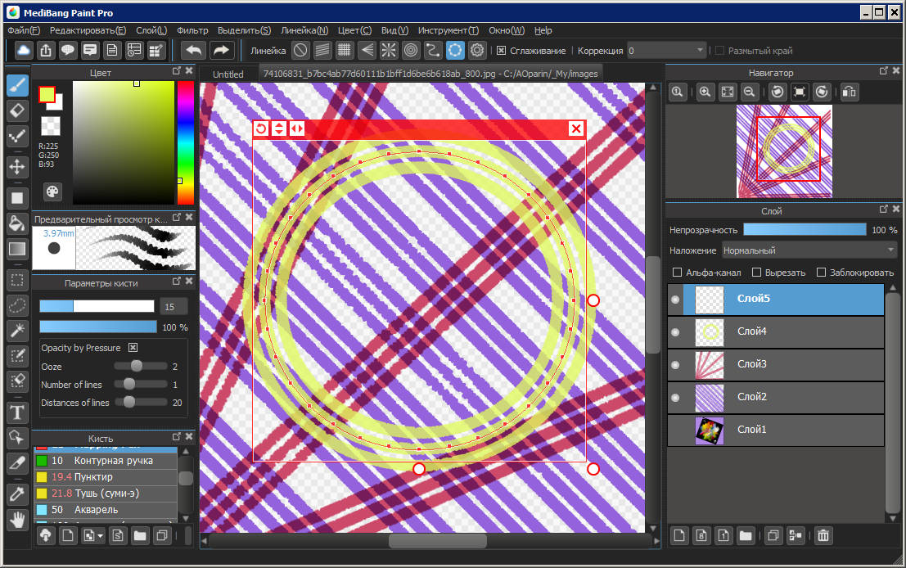Viewport: 906px width, 568px height.
Task: Select the Акварель brush
Action: [106, 510]
